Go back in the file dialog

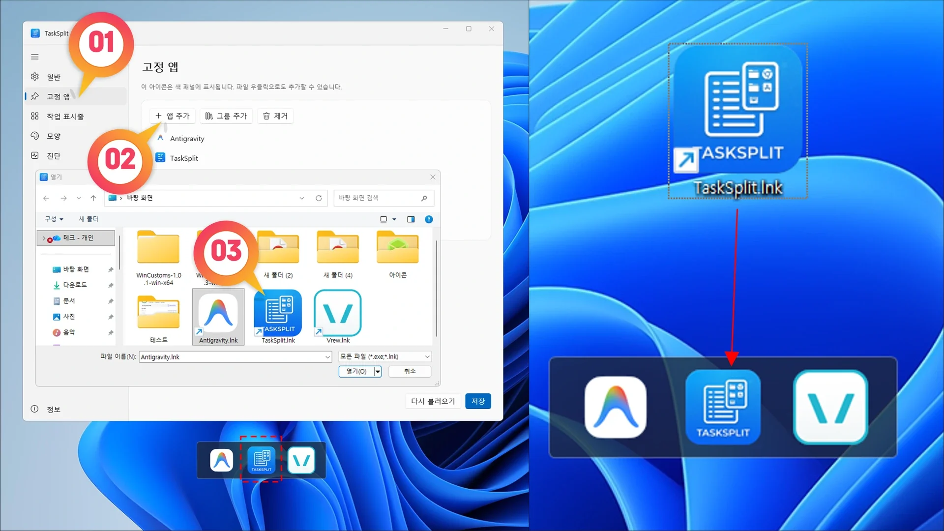46,198
